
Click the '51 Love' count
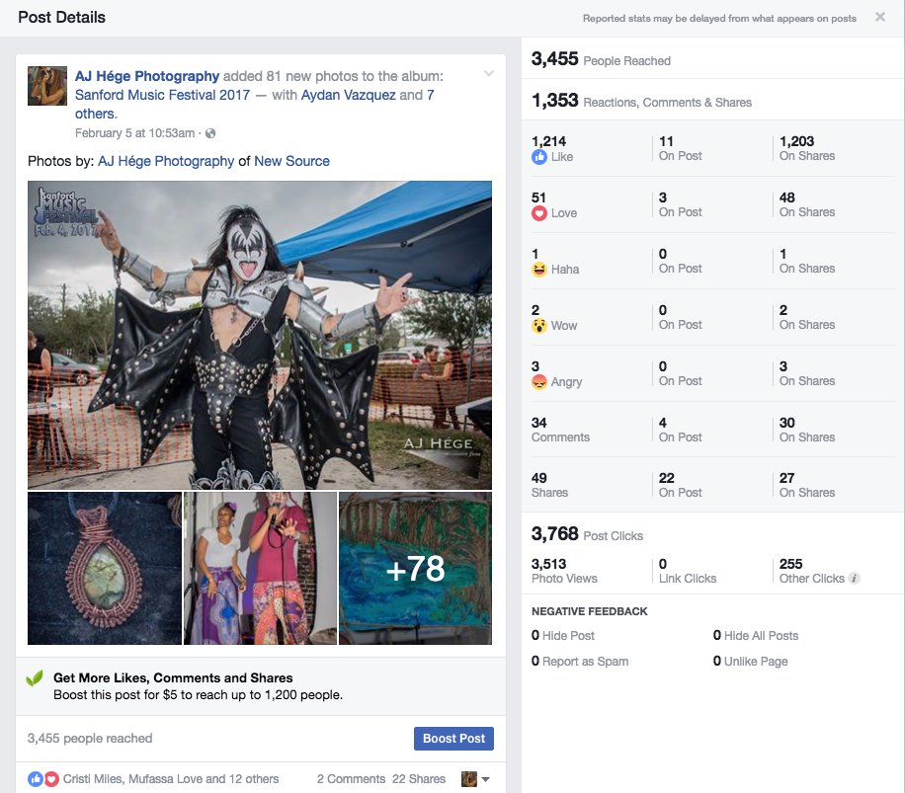click(x=554, y=205)
